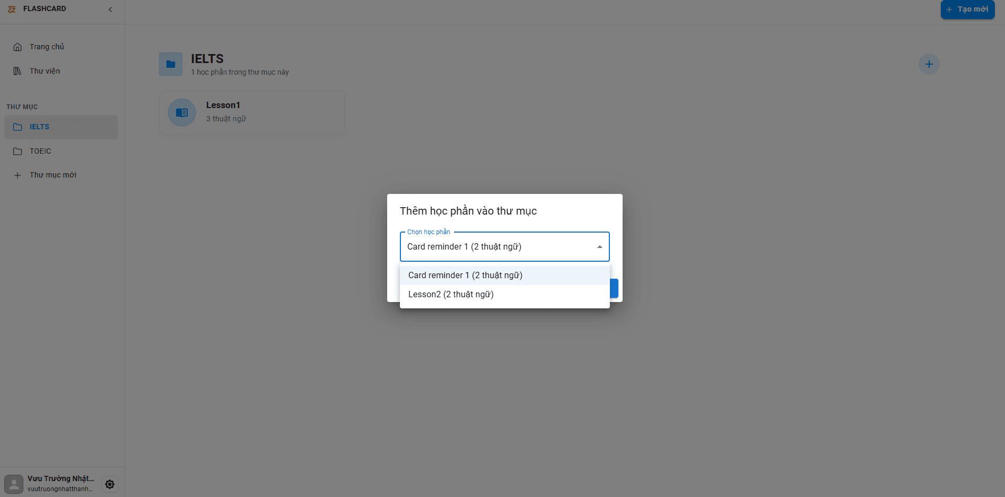Viewport: 1005px width, 497px height.
Task: Open settings with the gear icon
Action: [110, 484]
